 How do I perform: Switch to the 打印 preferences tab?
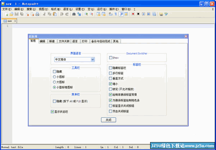pos(85,41)
